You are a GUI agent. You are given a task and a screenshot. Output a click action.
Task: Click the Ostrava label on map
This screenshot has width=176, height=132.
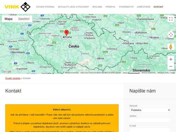pyautogui.click(x=129, y=43)
